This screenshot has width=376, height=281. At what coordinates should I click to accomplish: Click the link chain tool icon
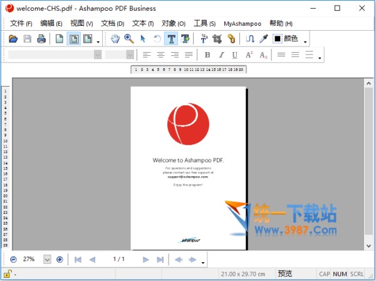point(231,39)
